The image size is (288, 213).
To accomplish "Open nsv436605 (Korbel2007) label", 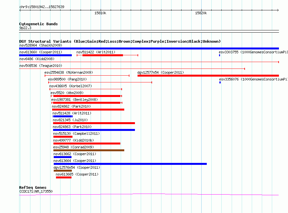I will [x=71, y=86].
